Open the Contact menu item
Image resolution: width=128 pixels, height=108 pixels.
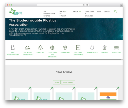click(107, 12)
